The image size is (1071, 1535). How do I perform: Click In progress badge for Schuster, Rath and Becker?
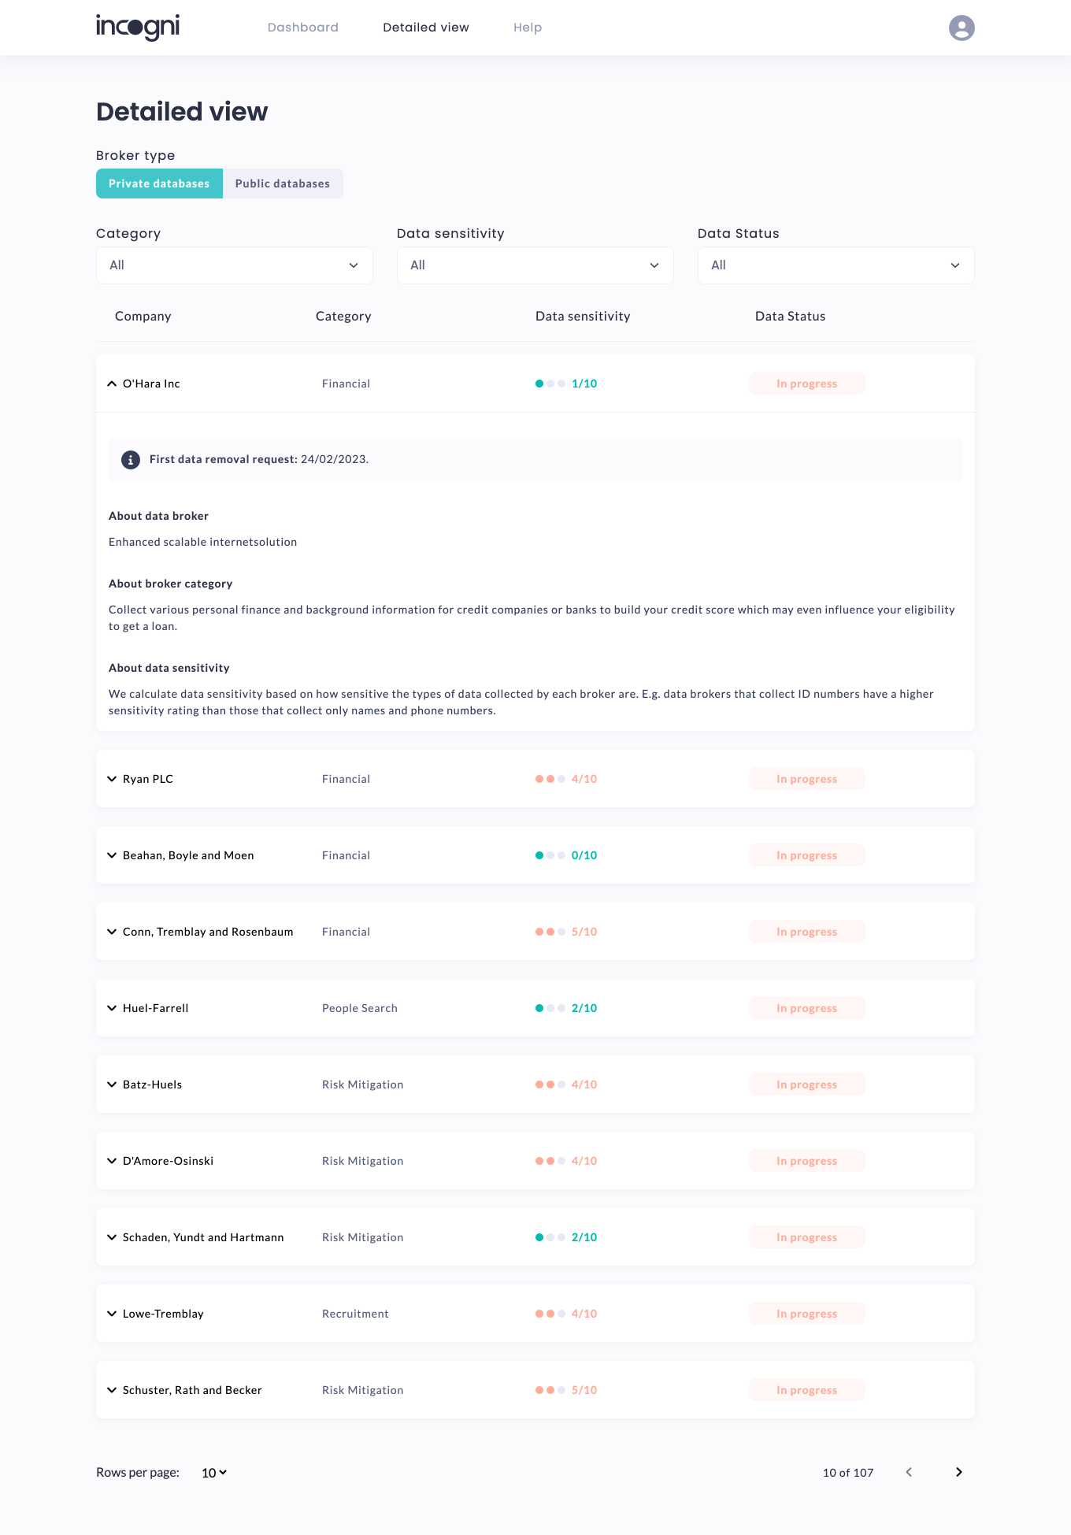click(807, 1390)
